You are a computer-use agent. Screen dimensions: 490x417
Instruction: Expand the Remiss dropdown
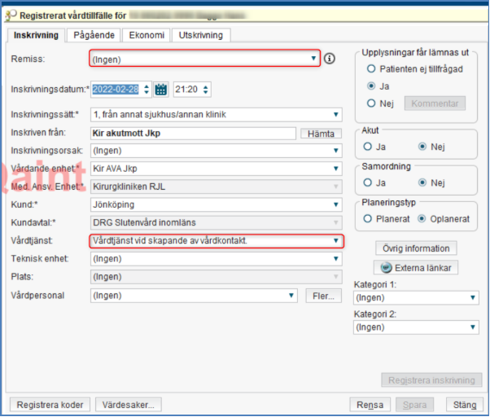[x=315, y=59]
